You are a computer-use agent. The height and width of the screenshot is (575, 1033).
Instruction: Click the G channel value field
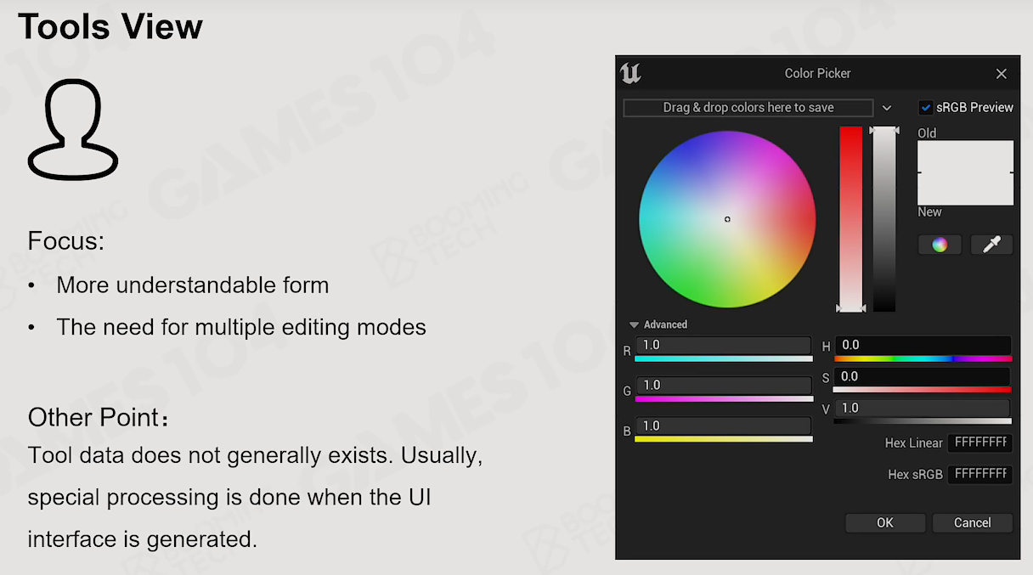coord(723,386)
